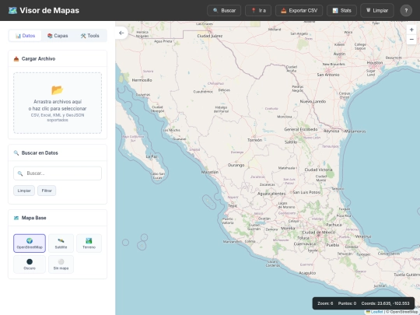Switch to the Datos tab
The image size is (420, 315).
pos(25,36)
